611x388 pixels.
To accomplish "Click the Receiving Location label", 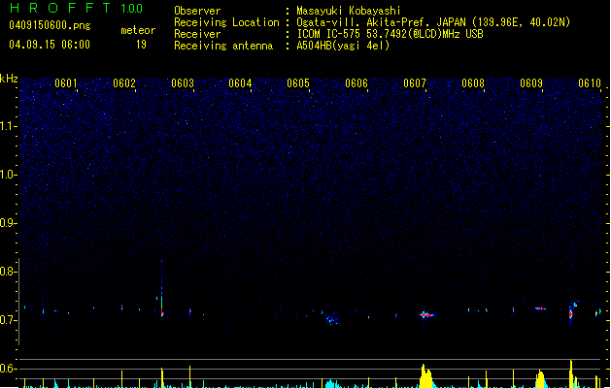I will point(226,22).
